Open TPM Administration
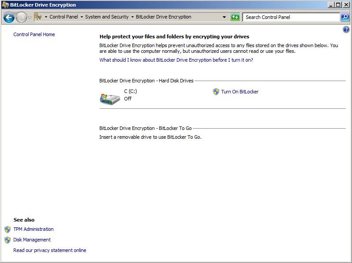Screen dimensions: 352x263 coord(34,229)
